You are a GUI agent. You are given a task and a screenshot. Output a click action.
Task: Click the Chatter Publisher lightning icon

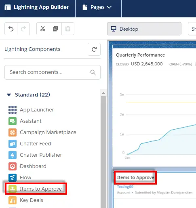pyautogui.click(x=13, y=155)
